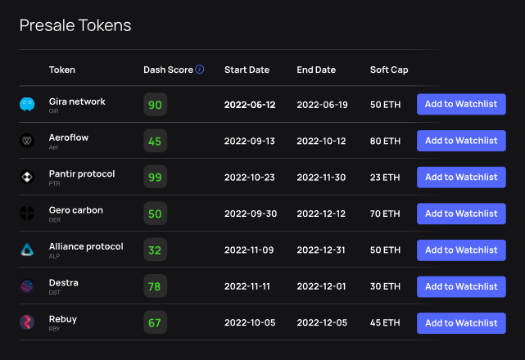The width and height of the screenshot is (525, 360).
Task: Add Alliance protocol to watchlist
Action: pyautogui.click(x=461, y=250)
